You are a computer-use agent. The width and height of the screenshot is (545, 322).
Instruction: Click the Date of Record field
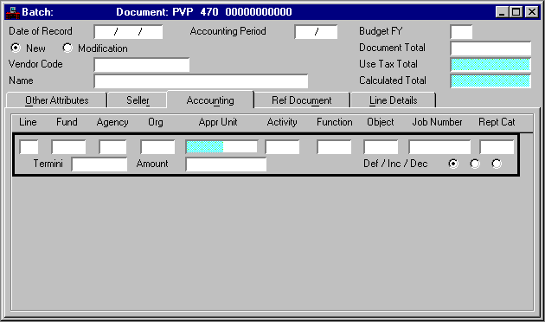pos(128,32)
